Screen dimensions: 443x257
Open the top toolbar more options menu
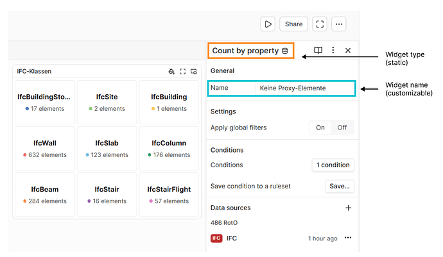point(339,24)
